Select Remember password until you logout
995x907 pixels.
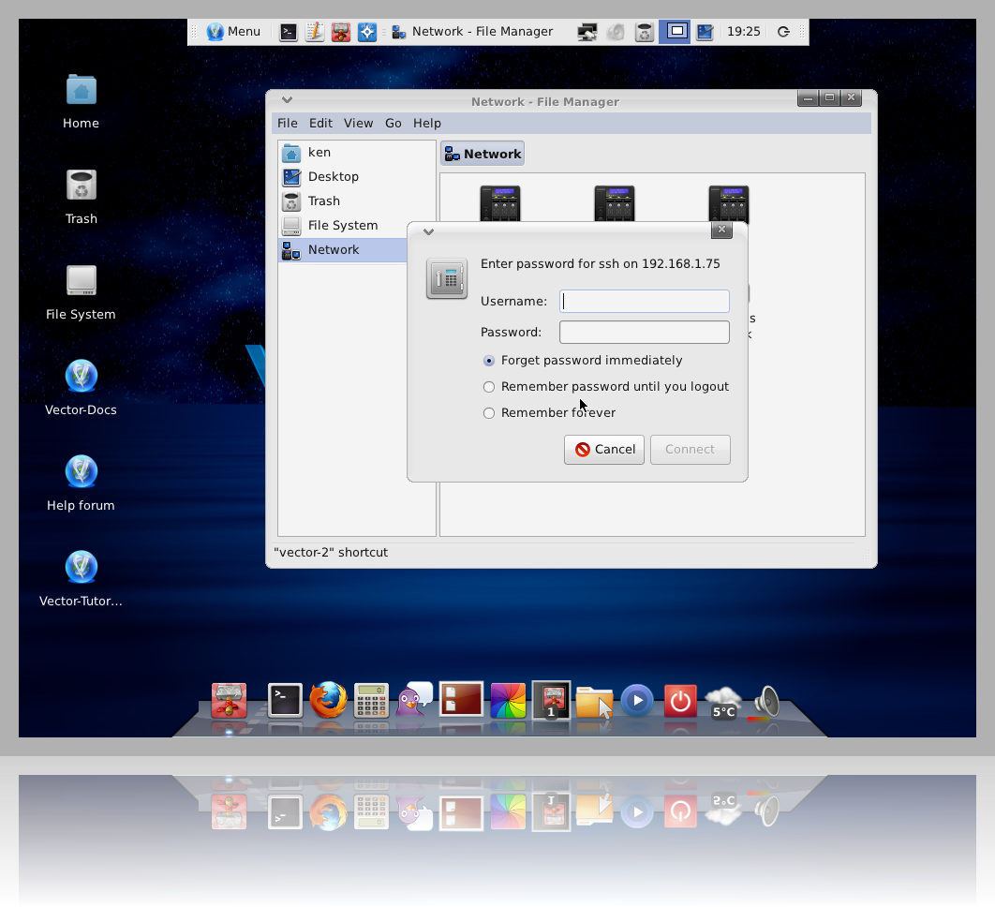[x=489, y=387]
